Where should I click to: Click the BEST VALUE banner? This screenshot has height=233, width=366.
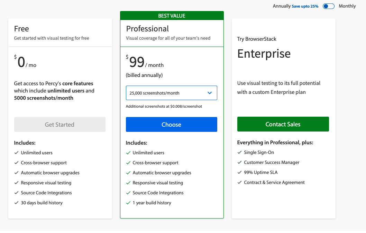172,16
